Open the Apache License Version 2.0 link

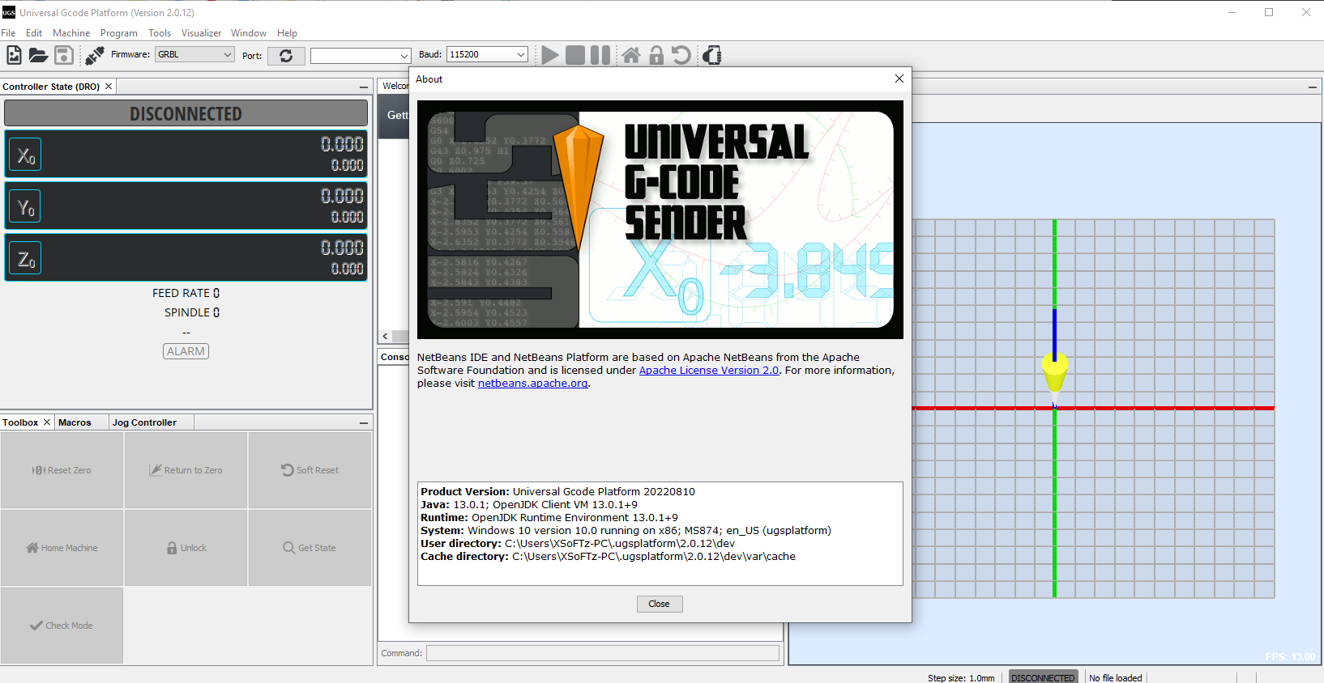[708, 371]
